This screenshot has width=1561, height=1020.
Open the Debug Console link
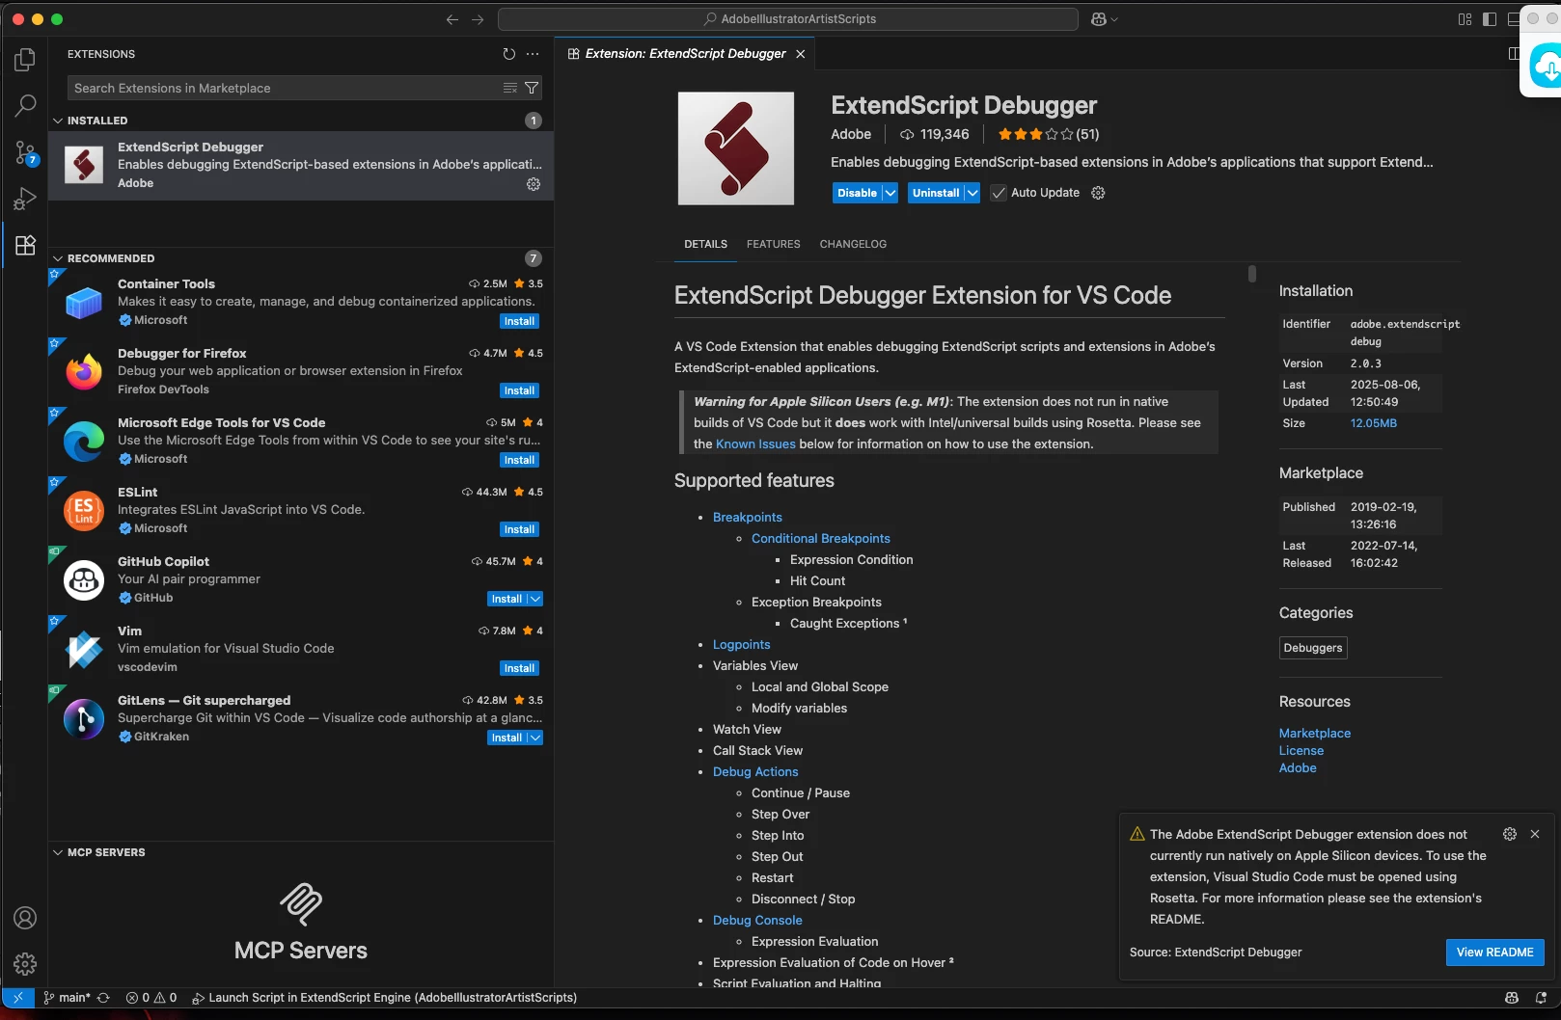click(x=757, y=921)
